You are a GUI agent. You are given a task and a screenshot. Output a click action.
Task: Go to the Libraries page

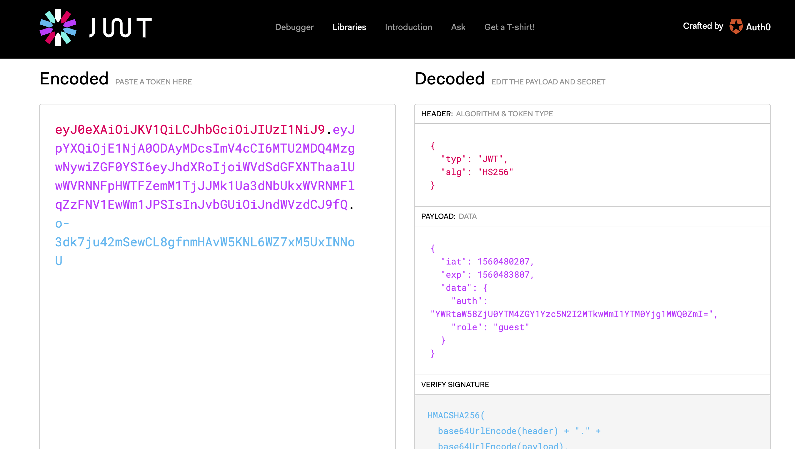pyautogui.click(x=349, y=27)
